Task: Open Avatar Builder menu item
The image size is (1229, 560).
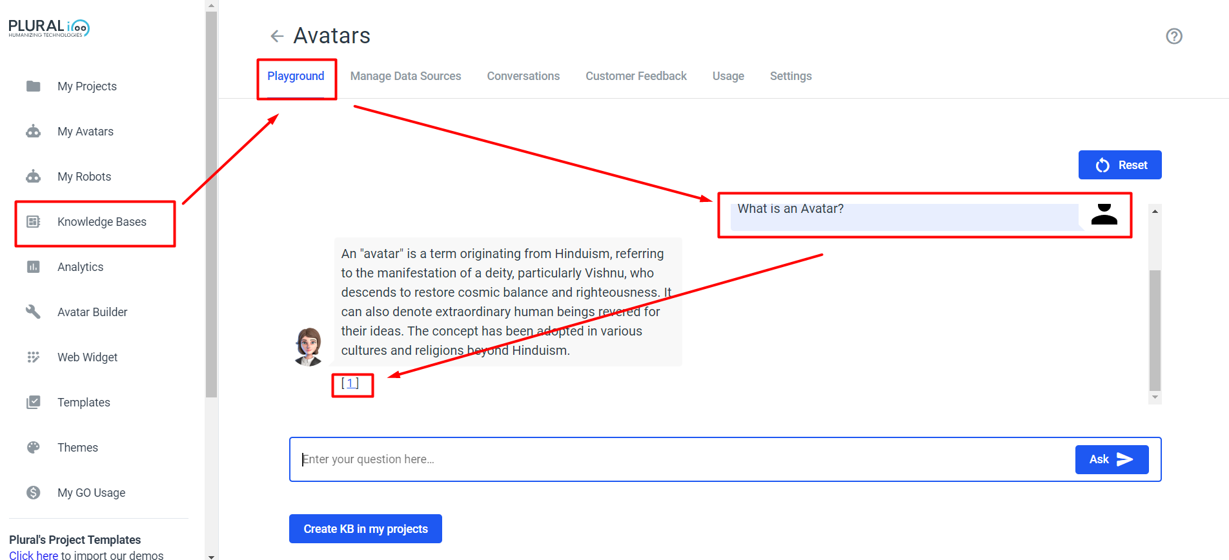Action: [x=92, y=312]
